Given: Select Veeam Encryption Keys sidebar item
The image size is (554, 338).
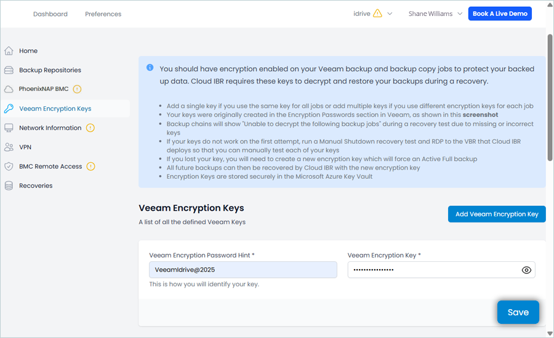Looking at the screenshot, I should coord(65,109).
